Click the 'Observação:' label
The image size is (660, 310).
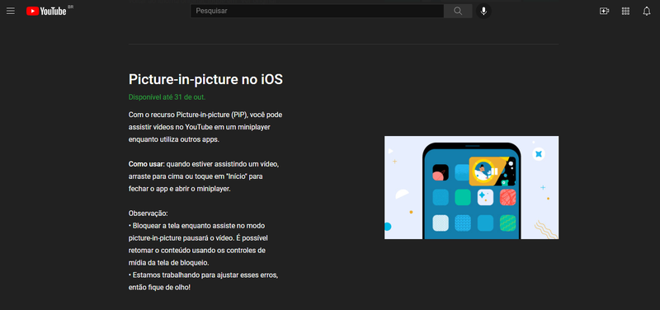coord(148,214)
